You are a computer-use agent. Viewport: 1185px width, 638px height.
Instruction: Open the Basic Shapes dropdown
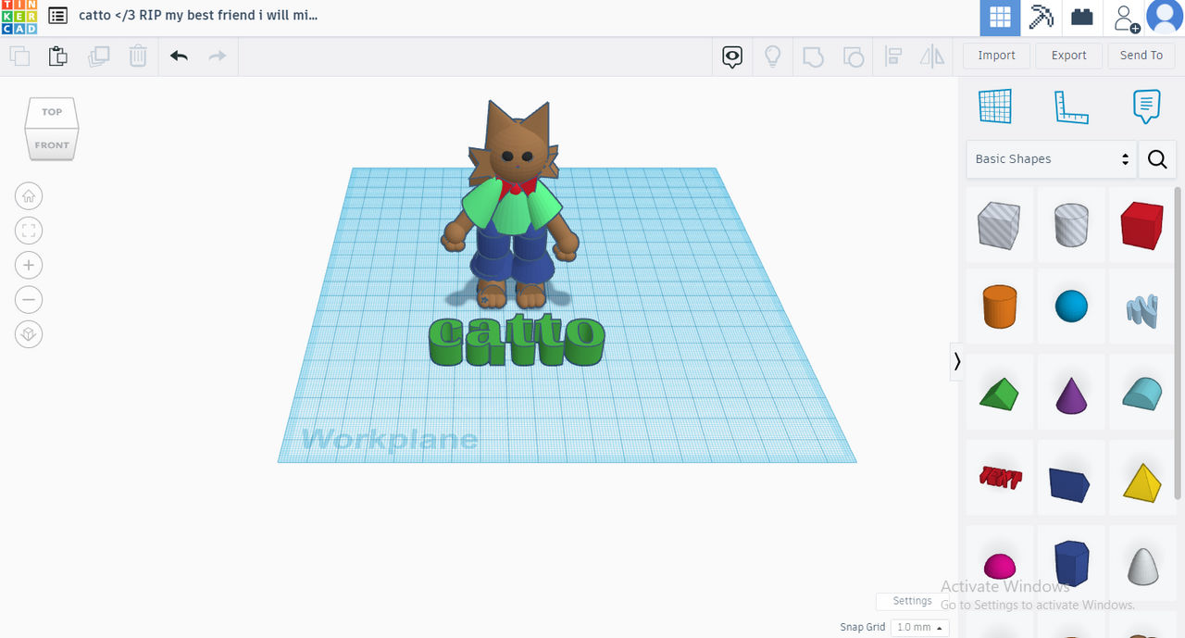pyautogui.click(x=1051, y=159)
